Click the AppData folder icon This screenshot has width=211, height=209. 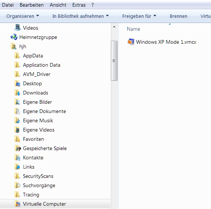(17, 56)
